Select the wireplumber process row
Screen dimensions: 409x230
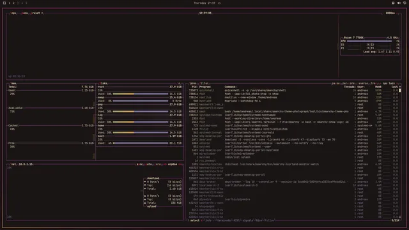point(293,153)
